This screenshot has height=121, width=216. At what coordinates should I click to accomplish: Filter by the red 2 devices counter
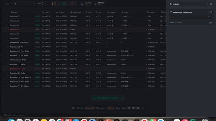(x=73, y=4)
